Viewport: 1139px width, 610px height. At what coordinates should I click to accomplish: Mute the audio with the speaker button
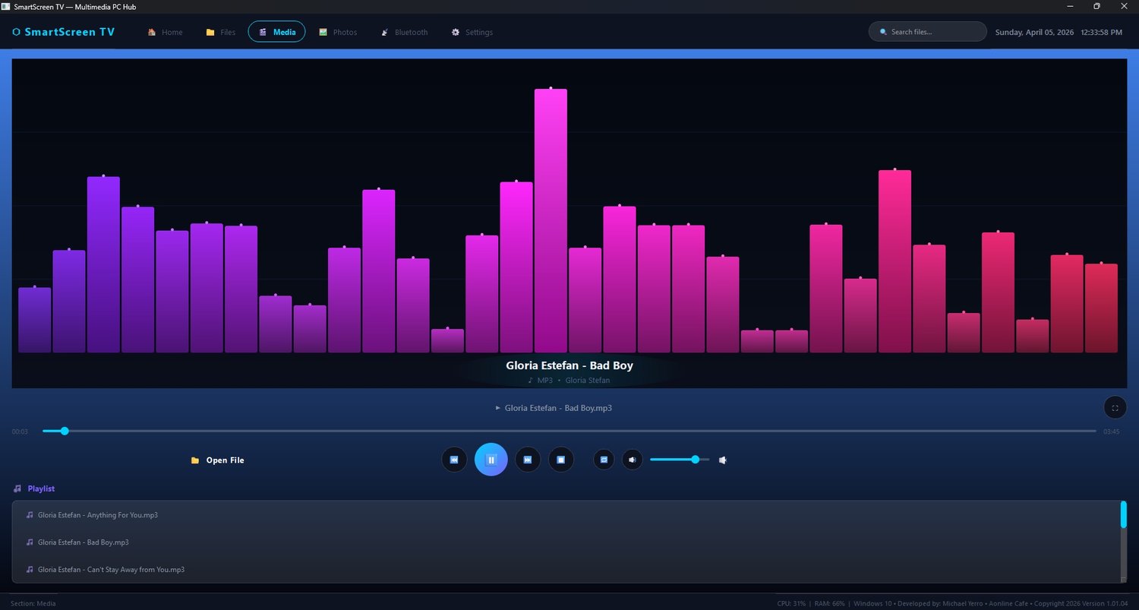(633, 460)
